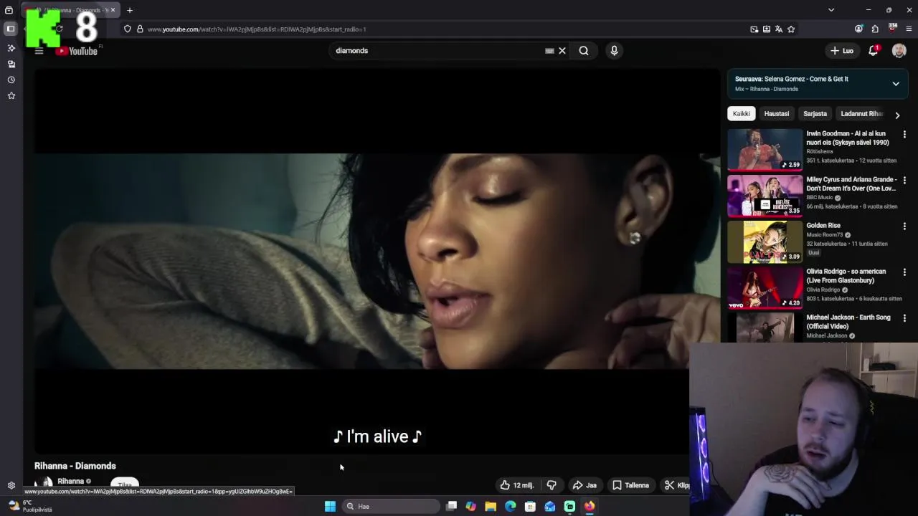The image size is (918, 516).
Task: Click the YouTube search field
Action: click(x=437, y=51)
